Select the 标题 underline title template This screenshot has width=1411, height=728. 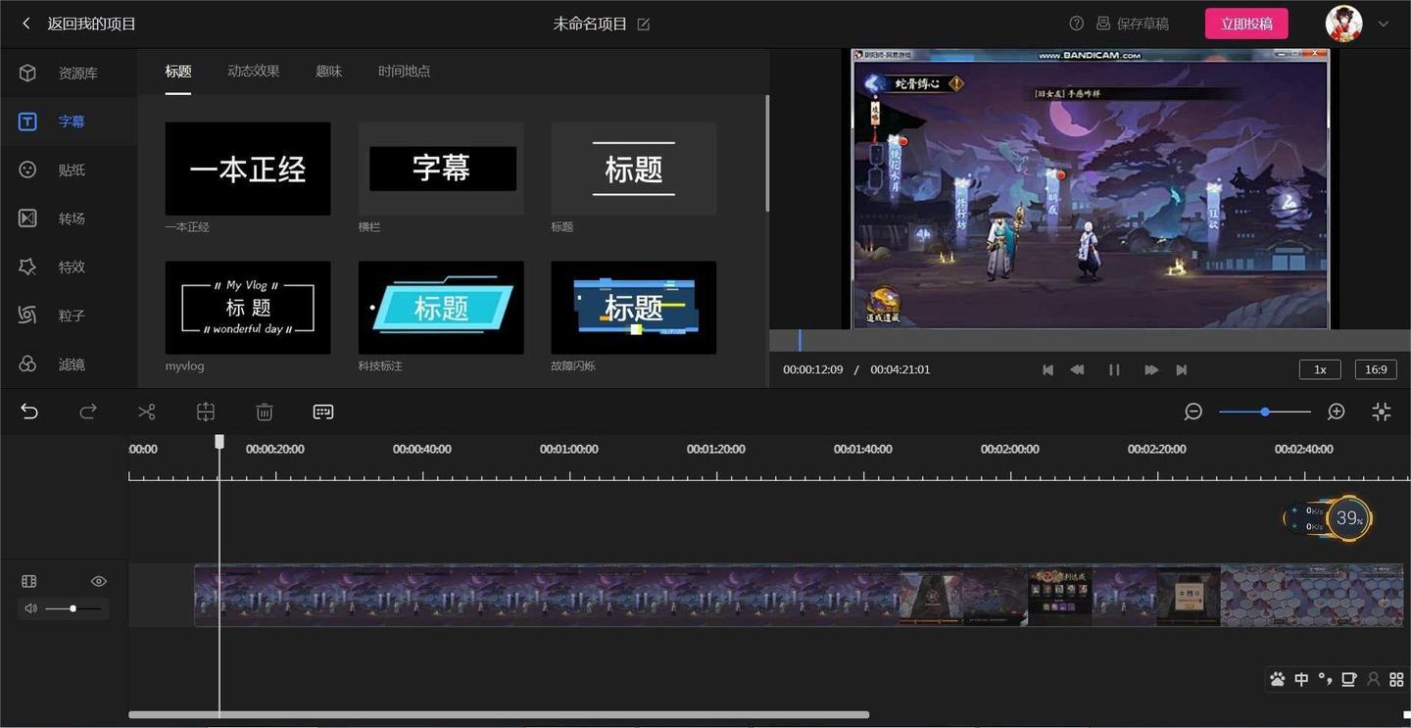(634, 169)
